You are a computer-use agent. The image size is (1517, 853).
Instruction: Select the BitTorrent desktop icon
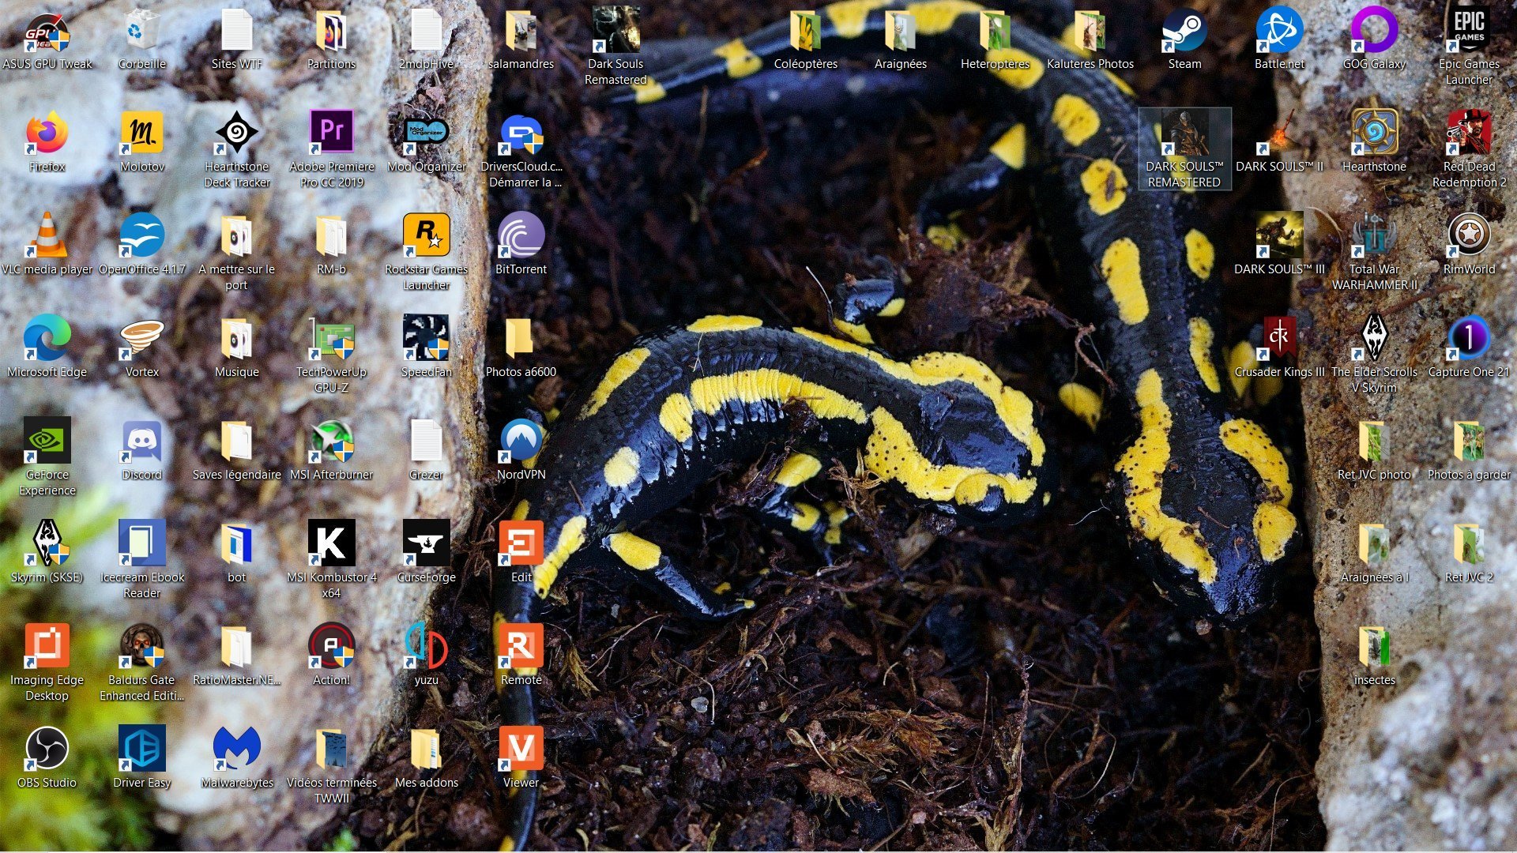tap(521, 235)
